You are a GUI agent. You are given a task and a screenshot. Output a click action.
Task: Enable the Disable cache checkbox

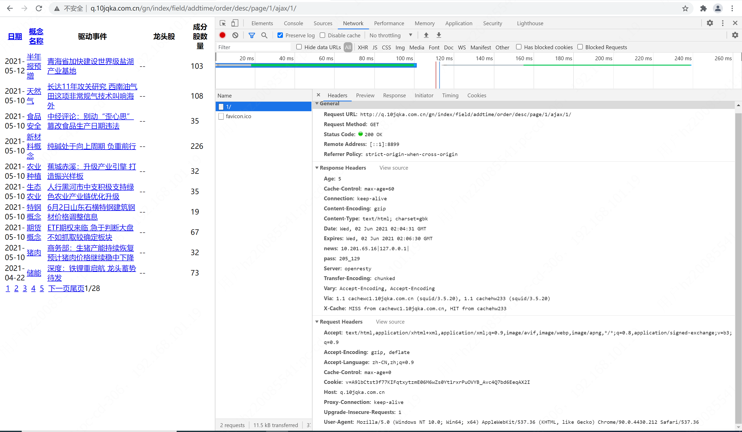click(x=322, y=35)
